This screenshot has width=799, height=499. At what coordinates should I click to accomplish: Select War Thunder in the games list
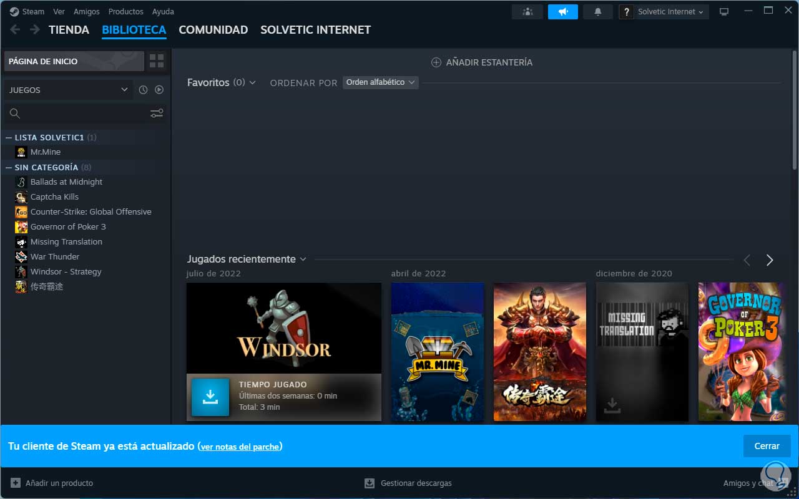click(x=55, y=257)
